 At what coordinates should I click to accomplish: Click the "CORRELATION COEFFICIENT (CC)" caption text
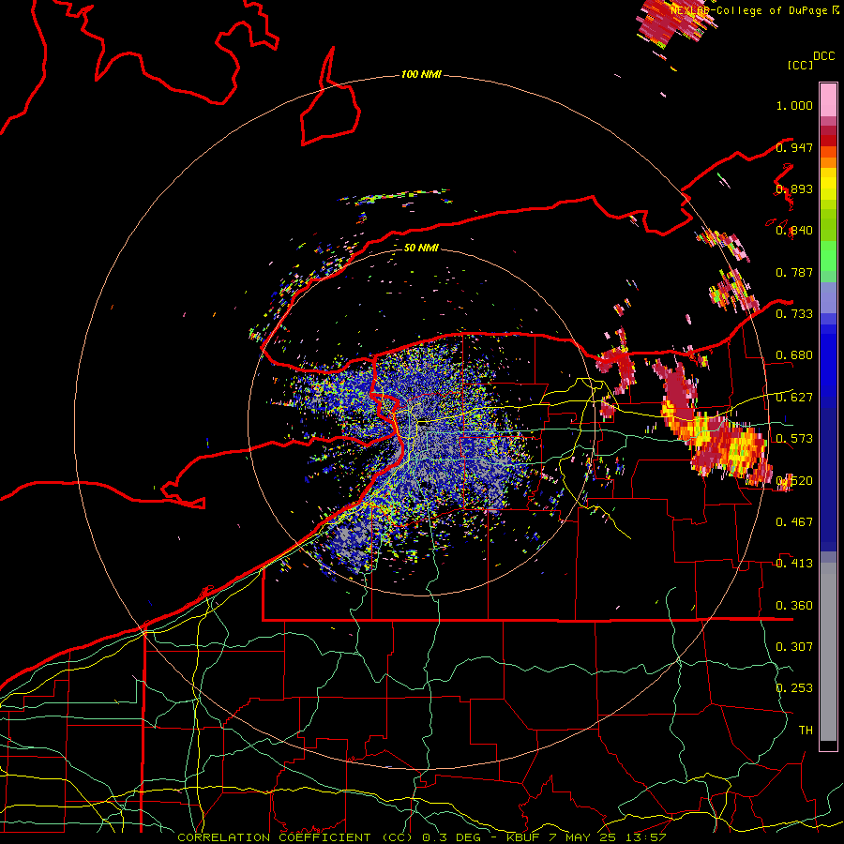(295, 837)
